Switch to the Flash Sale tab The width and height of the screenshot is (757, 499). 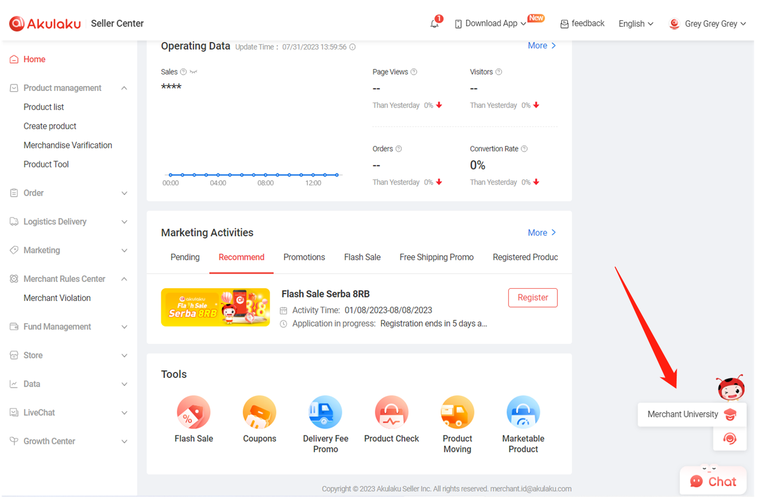coord(362,257)
